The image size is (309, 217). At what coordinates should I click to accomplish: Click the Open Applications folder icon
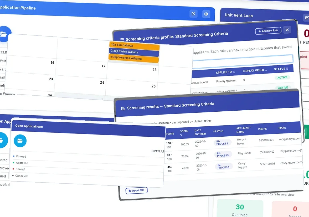coord(20,141)
